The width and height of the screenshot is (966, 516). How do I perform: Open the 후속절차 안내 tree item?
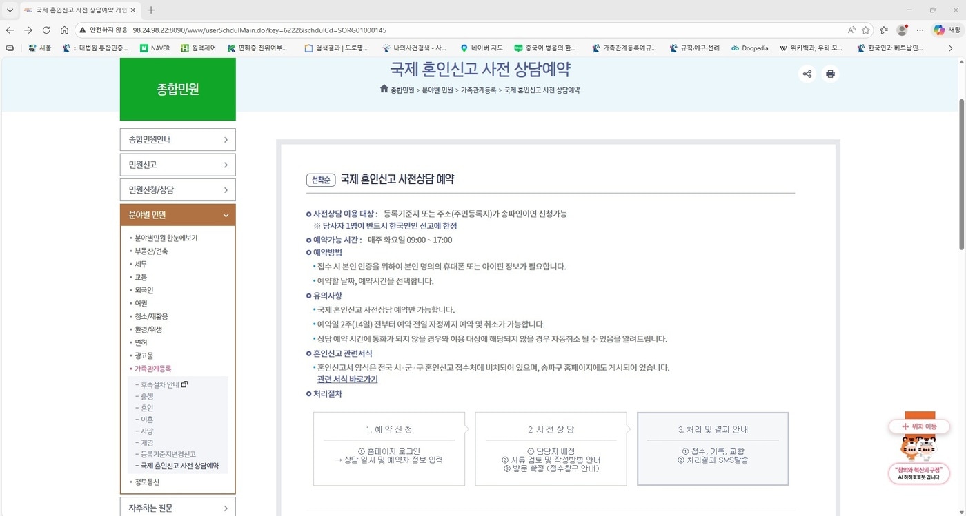tap(159, 384)
